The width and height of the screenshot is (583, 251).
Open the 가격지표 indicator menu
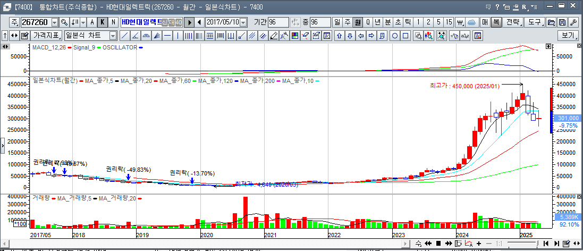click(47, 36)
